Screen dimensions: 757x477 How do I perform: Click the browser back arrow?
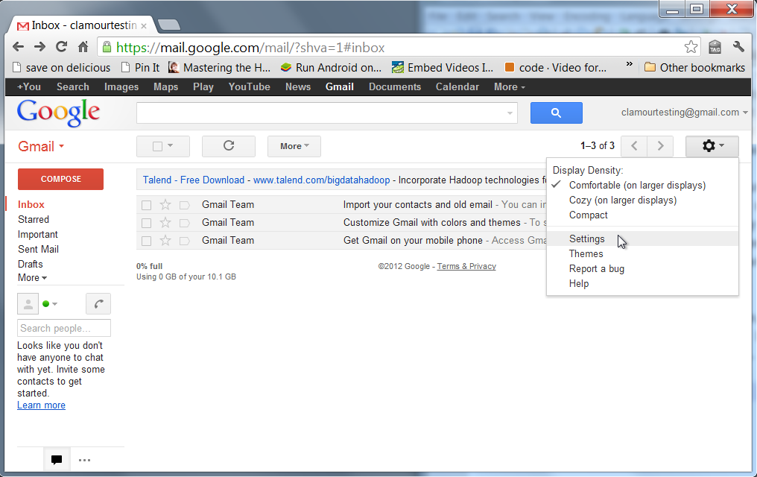coord(19,47)
